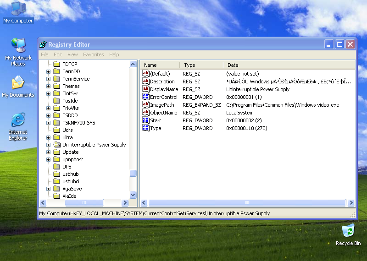The width and height of the screenshot is (367, 261).
Task: Click the tree pane scroll up arrow
Action: click(133, 64)
